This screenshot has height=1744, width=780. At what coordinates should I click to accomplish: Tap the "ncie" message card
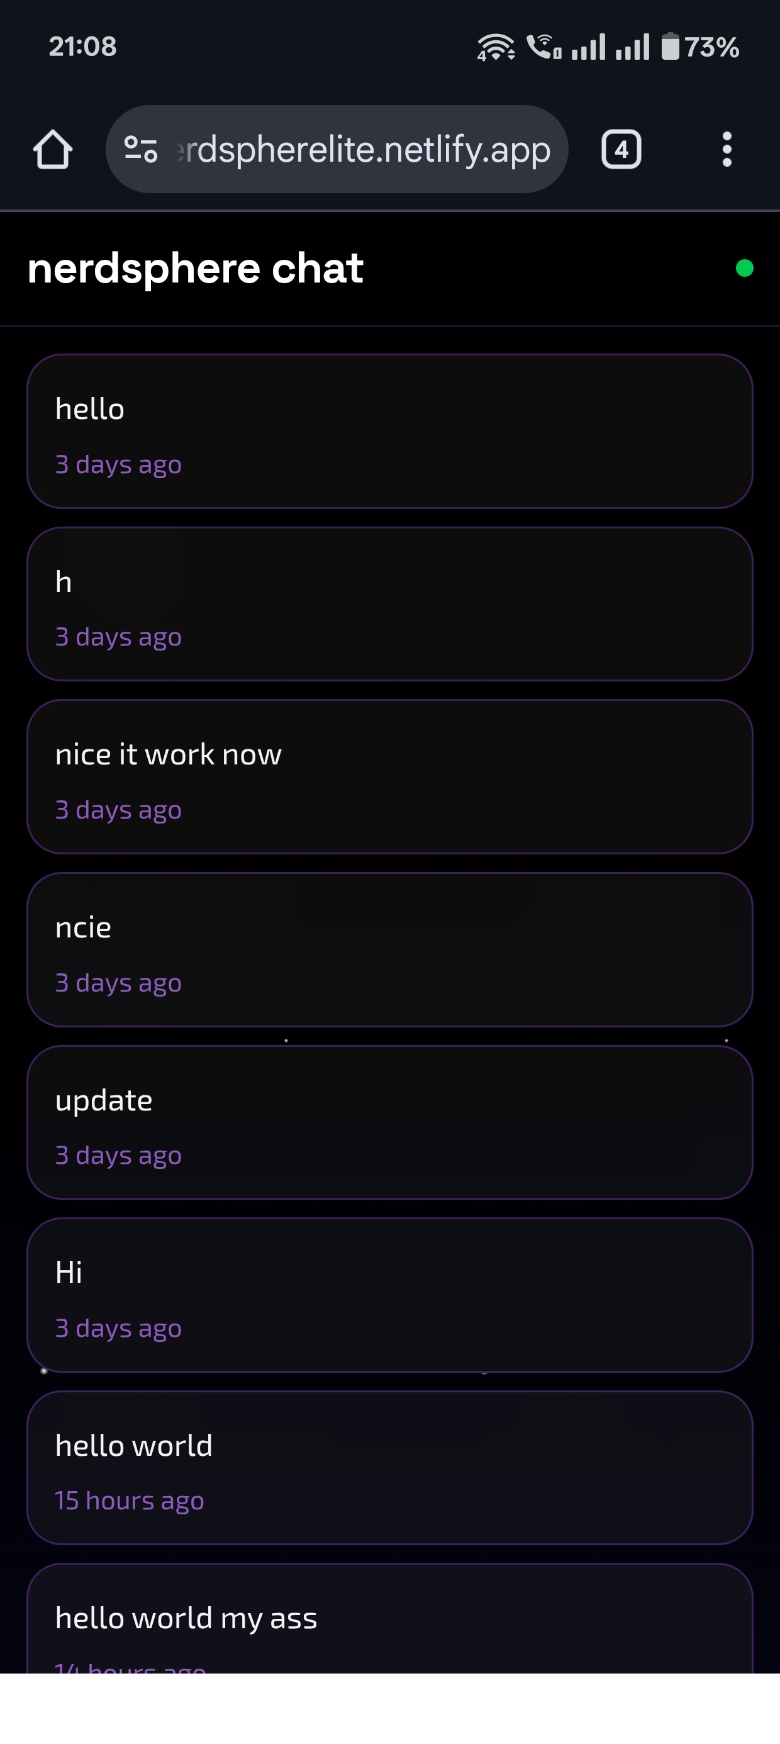[390, 950]
